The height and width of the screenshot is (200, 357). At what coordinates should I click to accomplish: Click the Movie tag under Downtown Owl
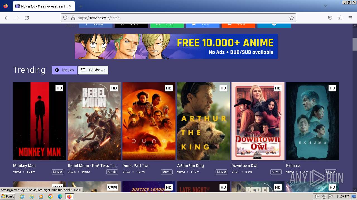(276, 172)
